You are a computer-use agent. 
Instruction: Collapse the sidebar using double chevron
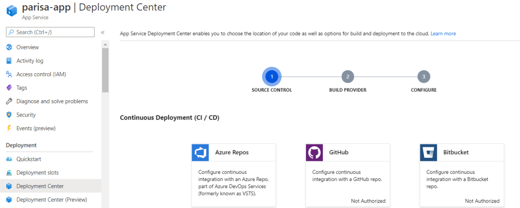(x=102, y=32)
